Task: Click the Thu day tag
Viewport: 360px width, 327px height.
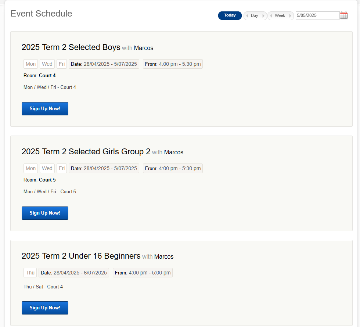Action: pyautogui.click(x=30, y=273)
